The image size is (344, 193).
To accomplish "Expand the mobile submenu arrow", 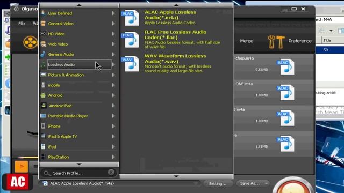I will coord(113,85).
